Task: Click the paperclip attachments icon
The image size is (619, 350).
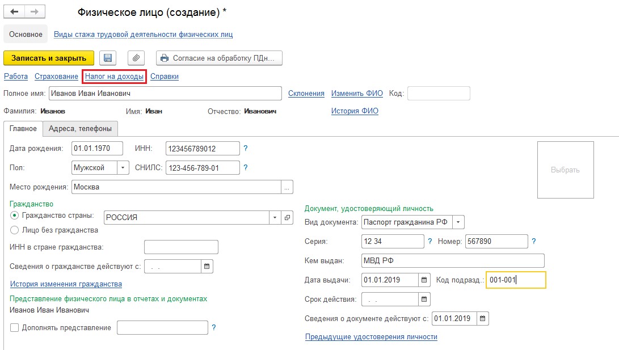Action: coord(136,58)
